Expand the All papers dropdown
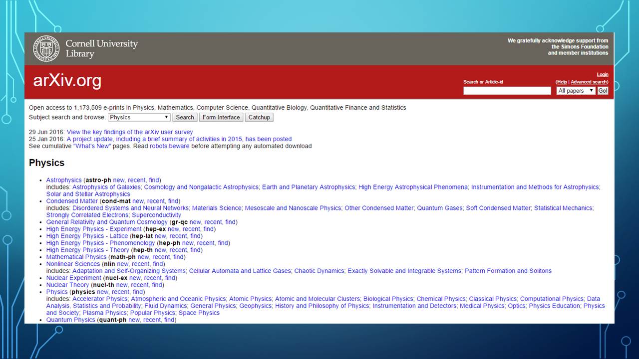Viewport: 639px width, 359px height. [576, 91]
